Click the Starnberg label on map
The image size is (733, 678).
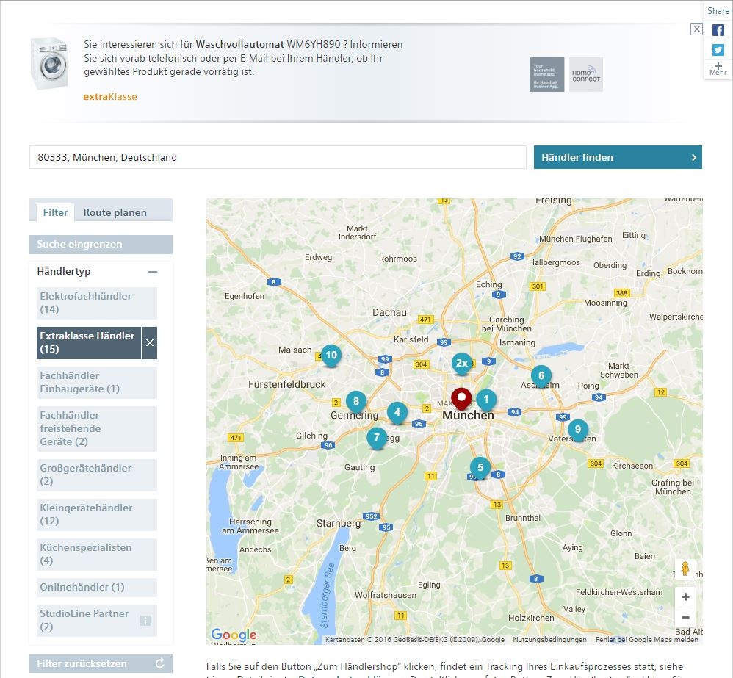pyautogui.click(x=339, y=523)
